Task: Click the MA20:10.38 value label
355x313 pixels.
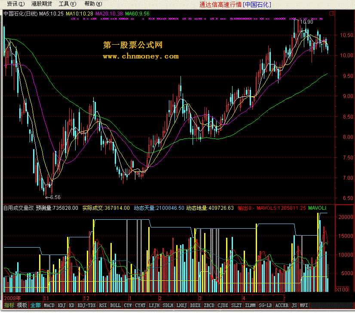Action: 109,14
